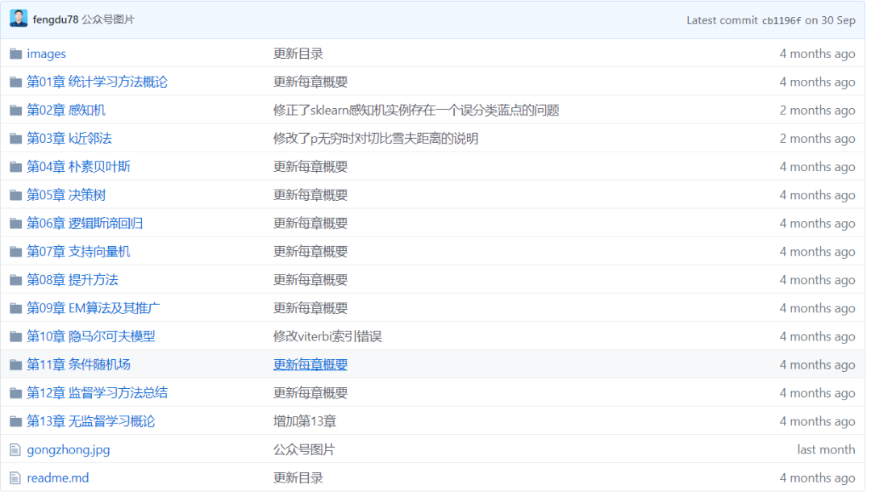Open 第10章 隐马尔可夫模型 folder
Image resolution: width=871 pixels, height=497 pixels.
tap(90, 336)
